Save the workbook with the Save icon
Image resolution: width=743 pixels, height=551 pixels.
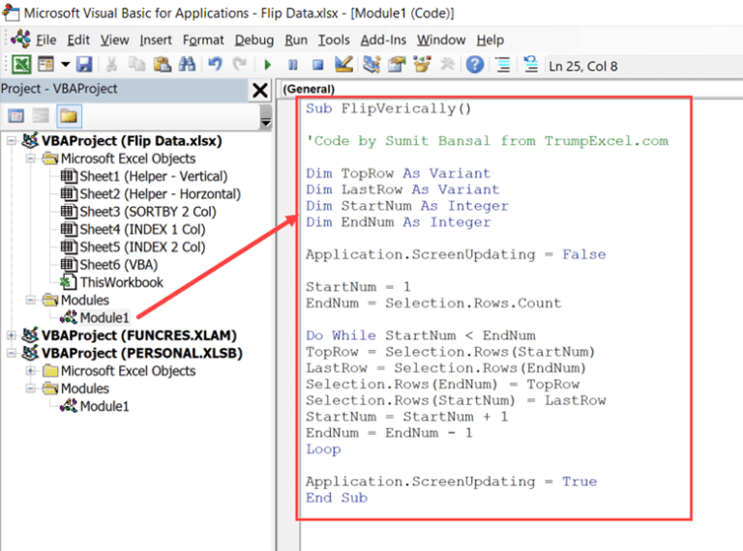[84, 65]
